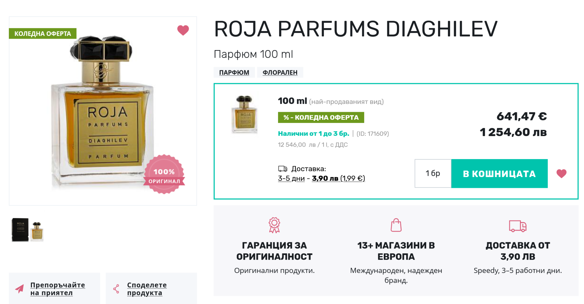Click the paper plane recommend icon
This screenshot has width=584, height=304.
point(20,289)
